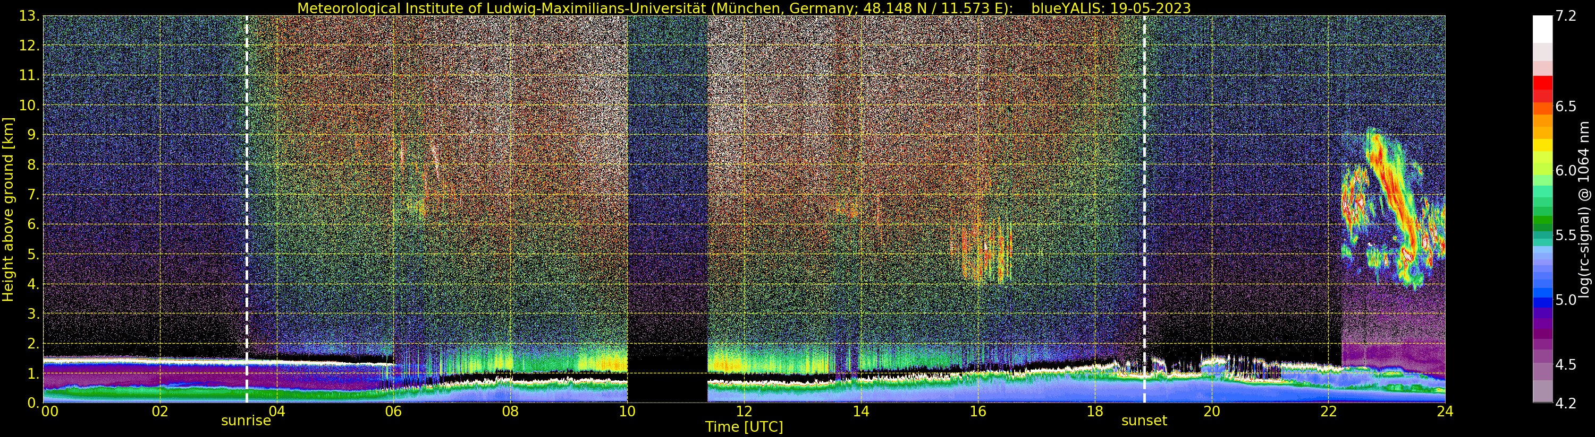
Task: Click the 8 km tick on the height axis
Action: click(33, 165)
